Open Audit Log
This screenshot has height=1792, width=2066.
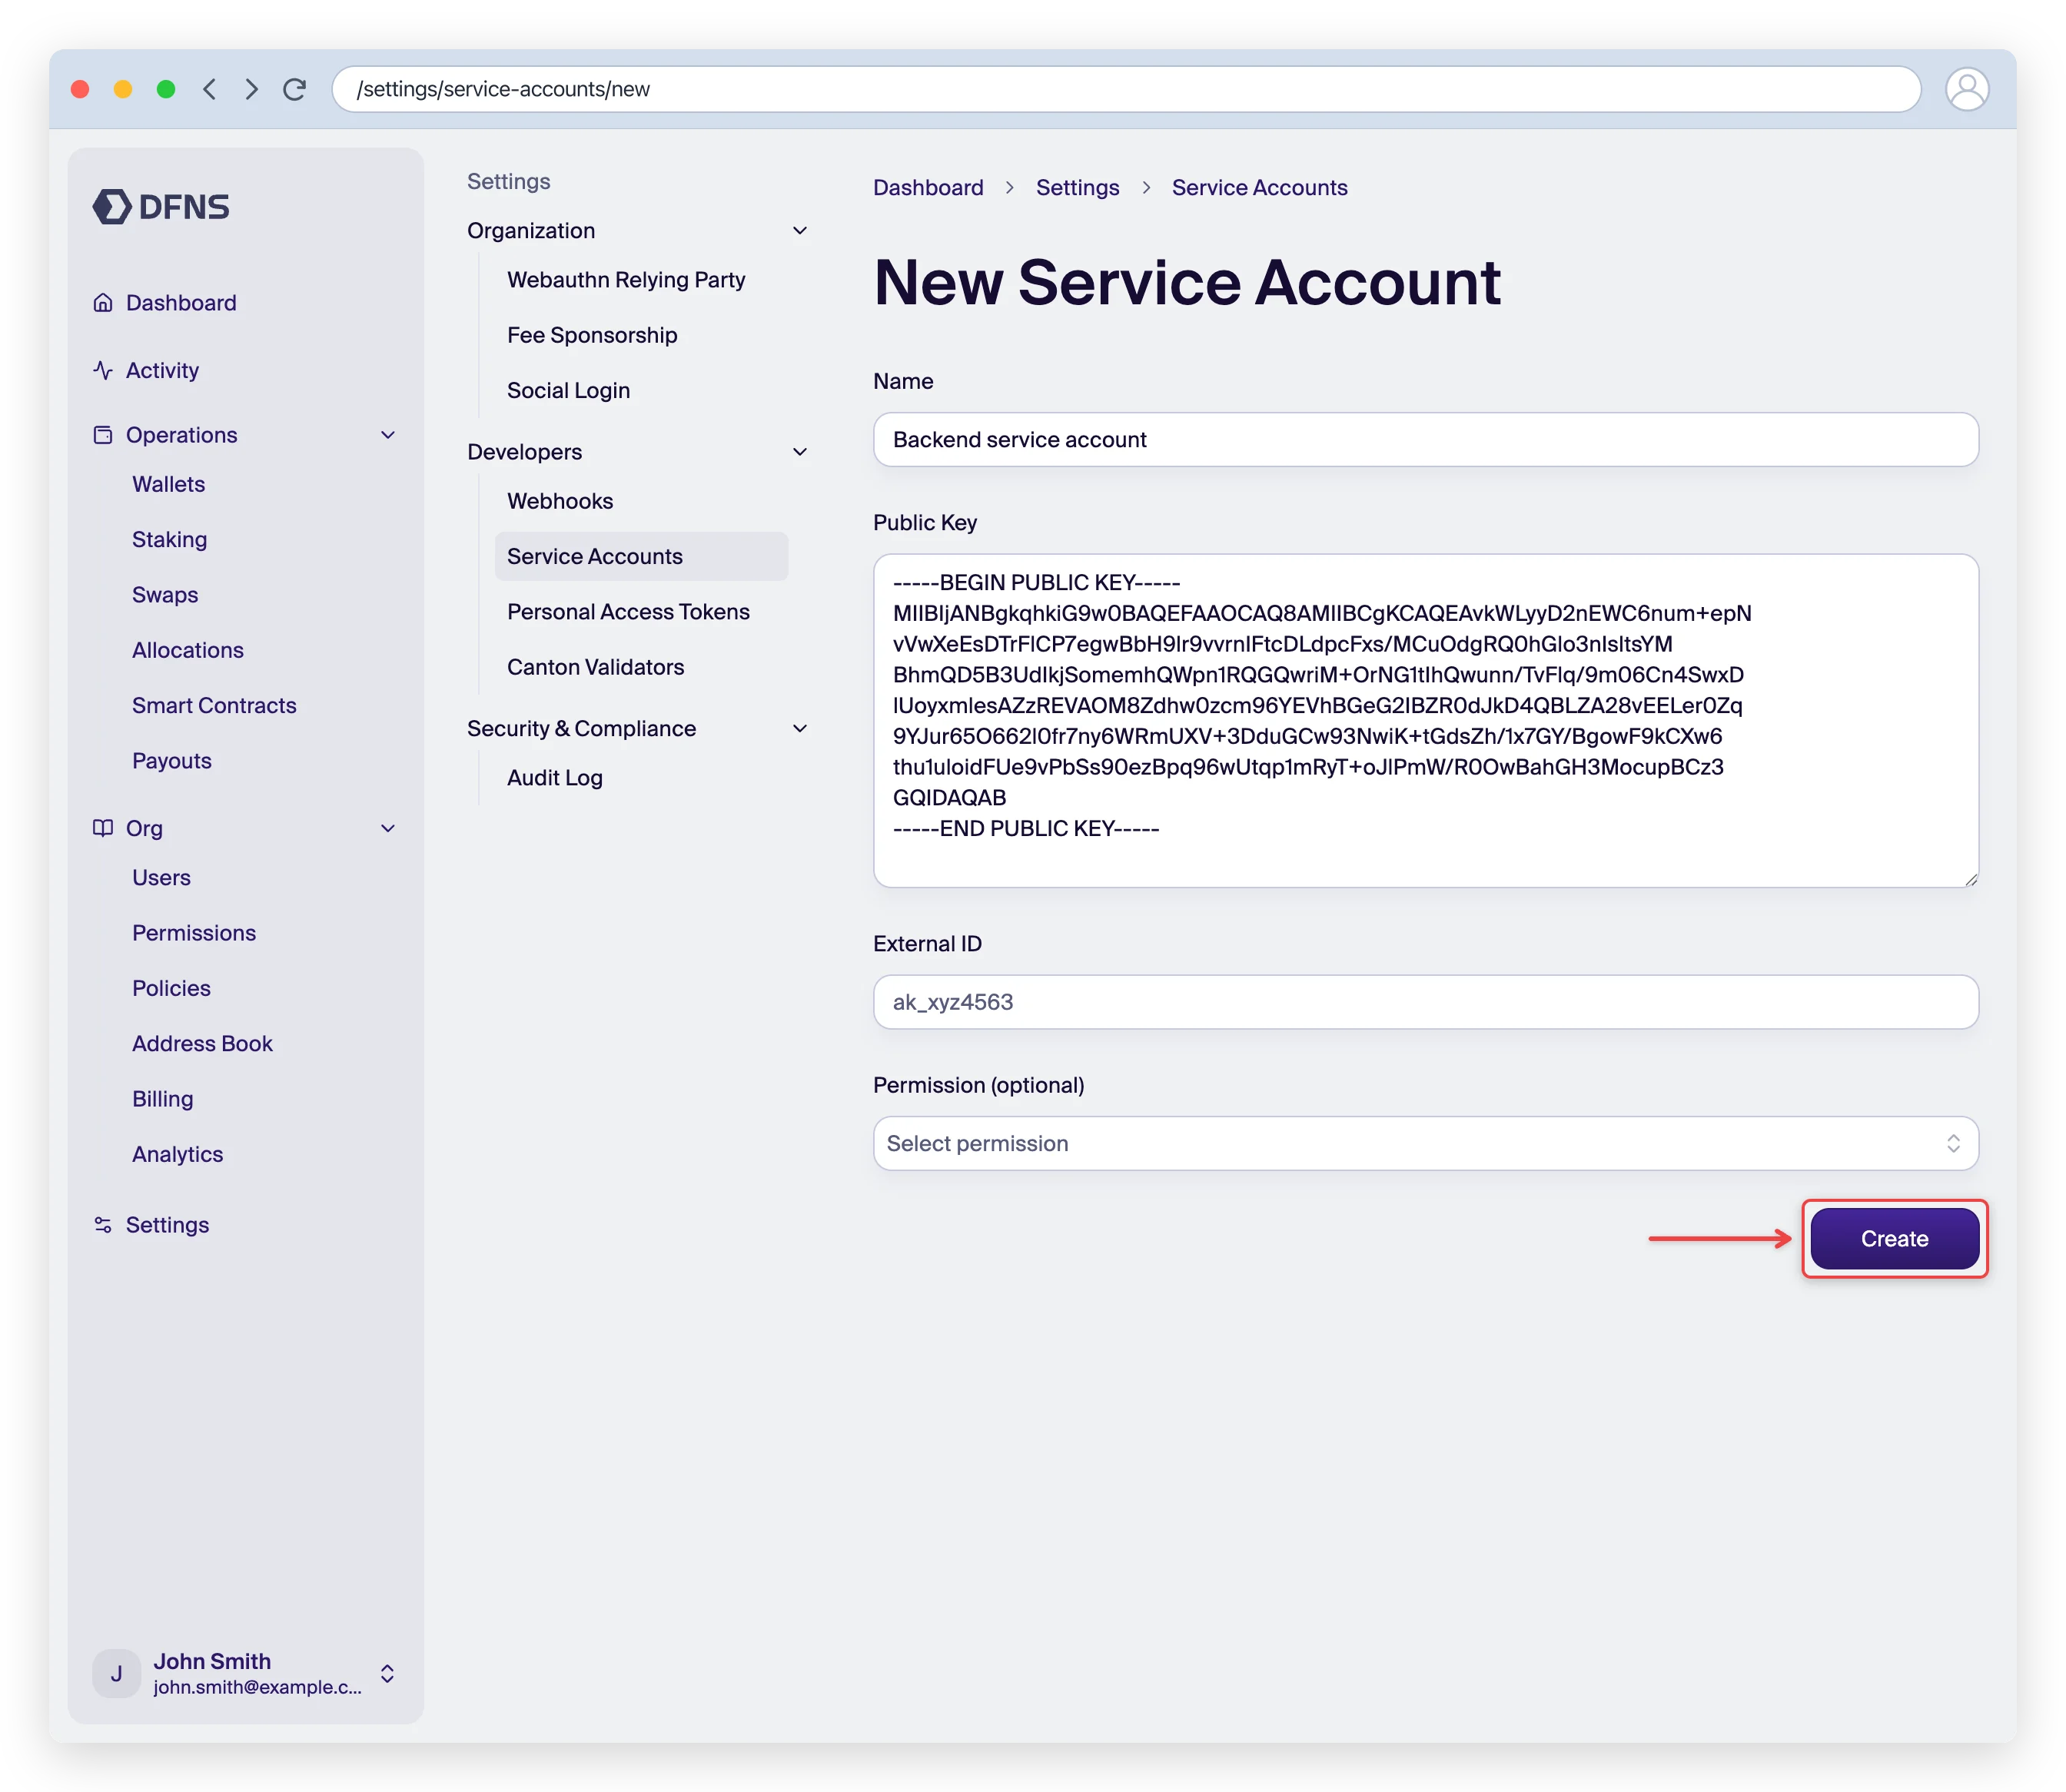[555, 778]
